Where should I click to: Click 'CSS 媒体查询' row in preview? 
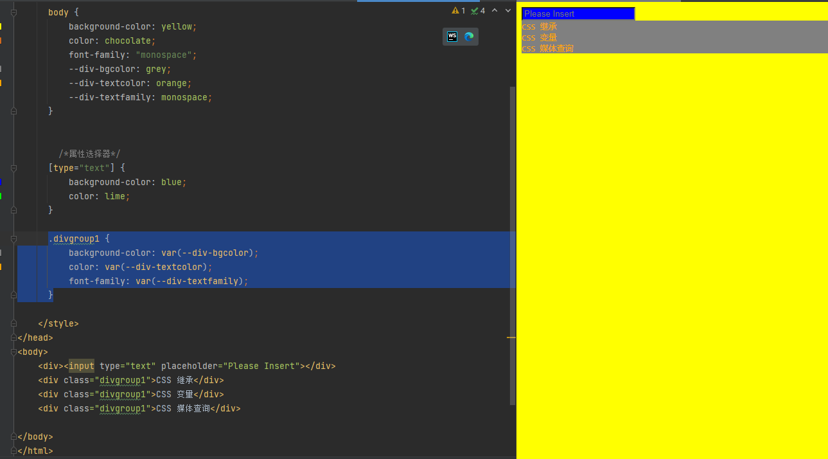click(x=674, y=48)
